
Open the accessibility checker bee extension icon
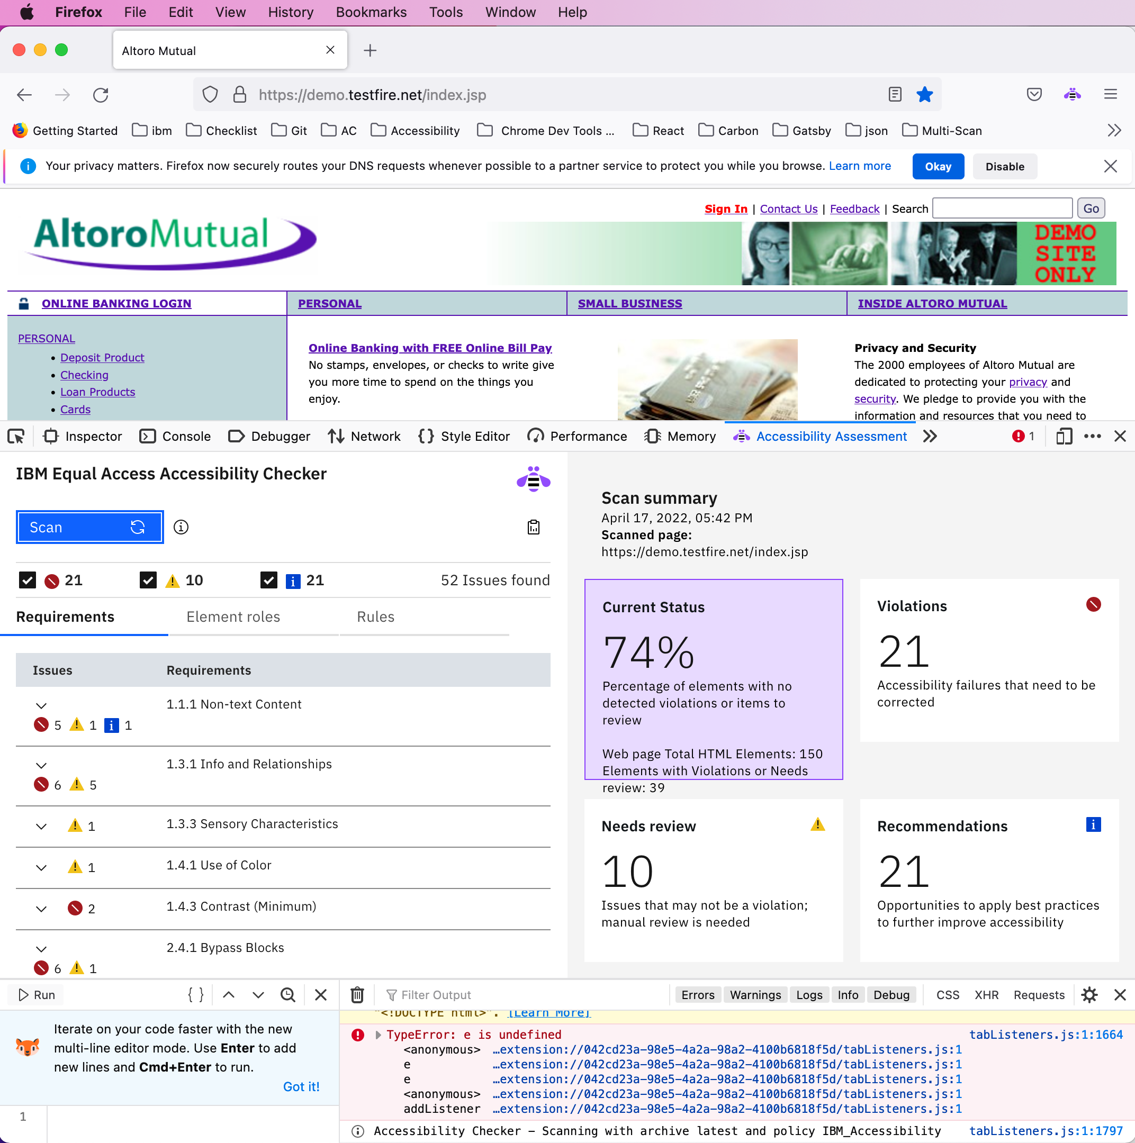tap(1073, 95)
